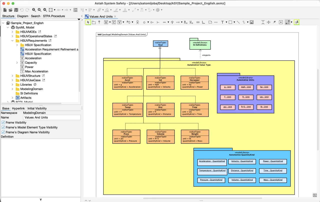Save the project with the floppy icon
The height and width of the screenshot is (202, 320).
pyautogui.click(x=16, y=10)
